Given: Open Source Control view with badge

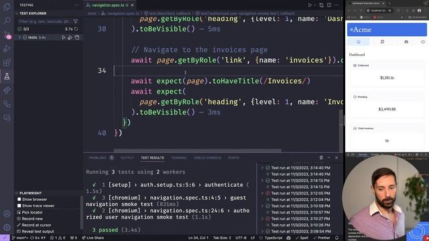Looking at the screenshot, I should click(x=7, y=35).
